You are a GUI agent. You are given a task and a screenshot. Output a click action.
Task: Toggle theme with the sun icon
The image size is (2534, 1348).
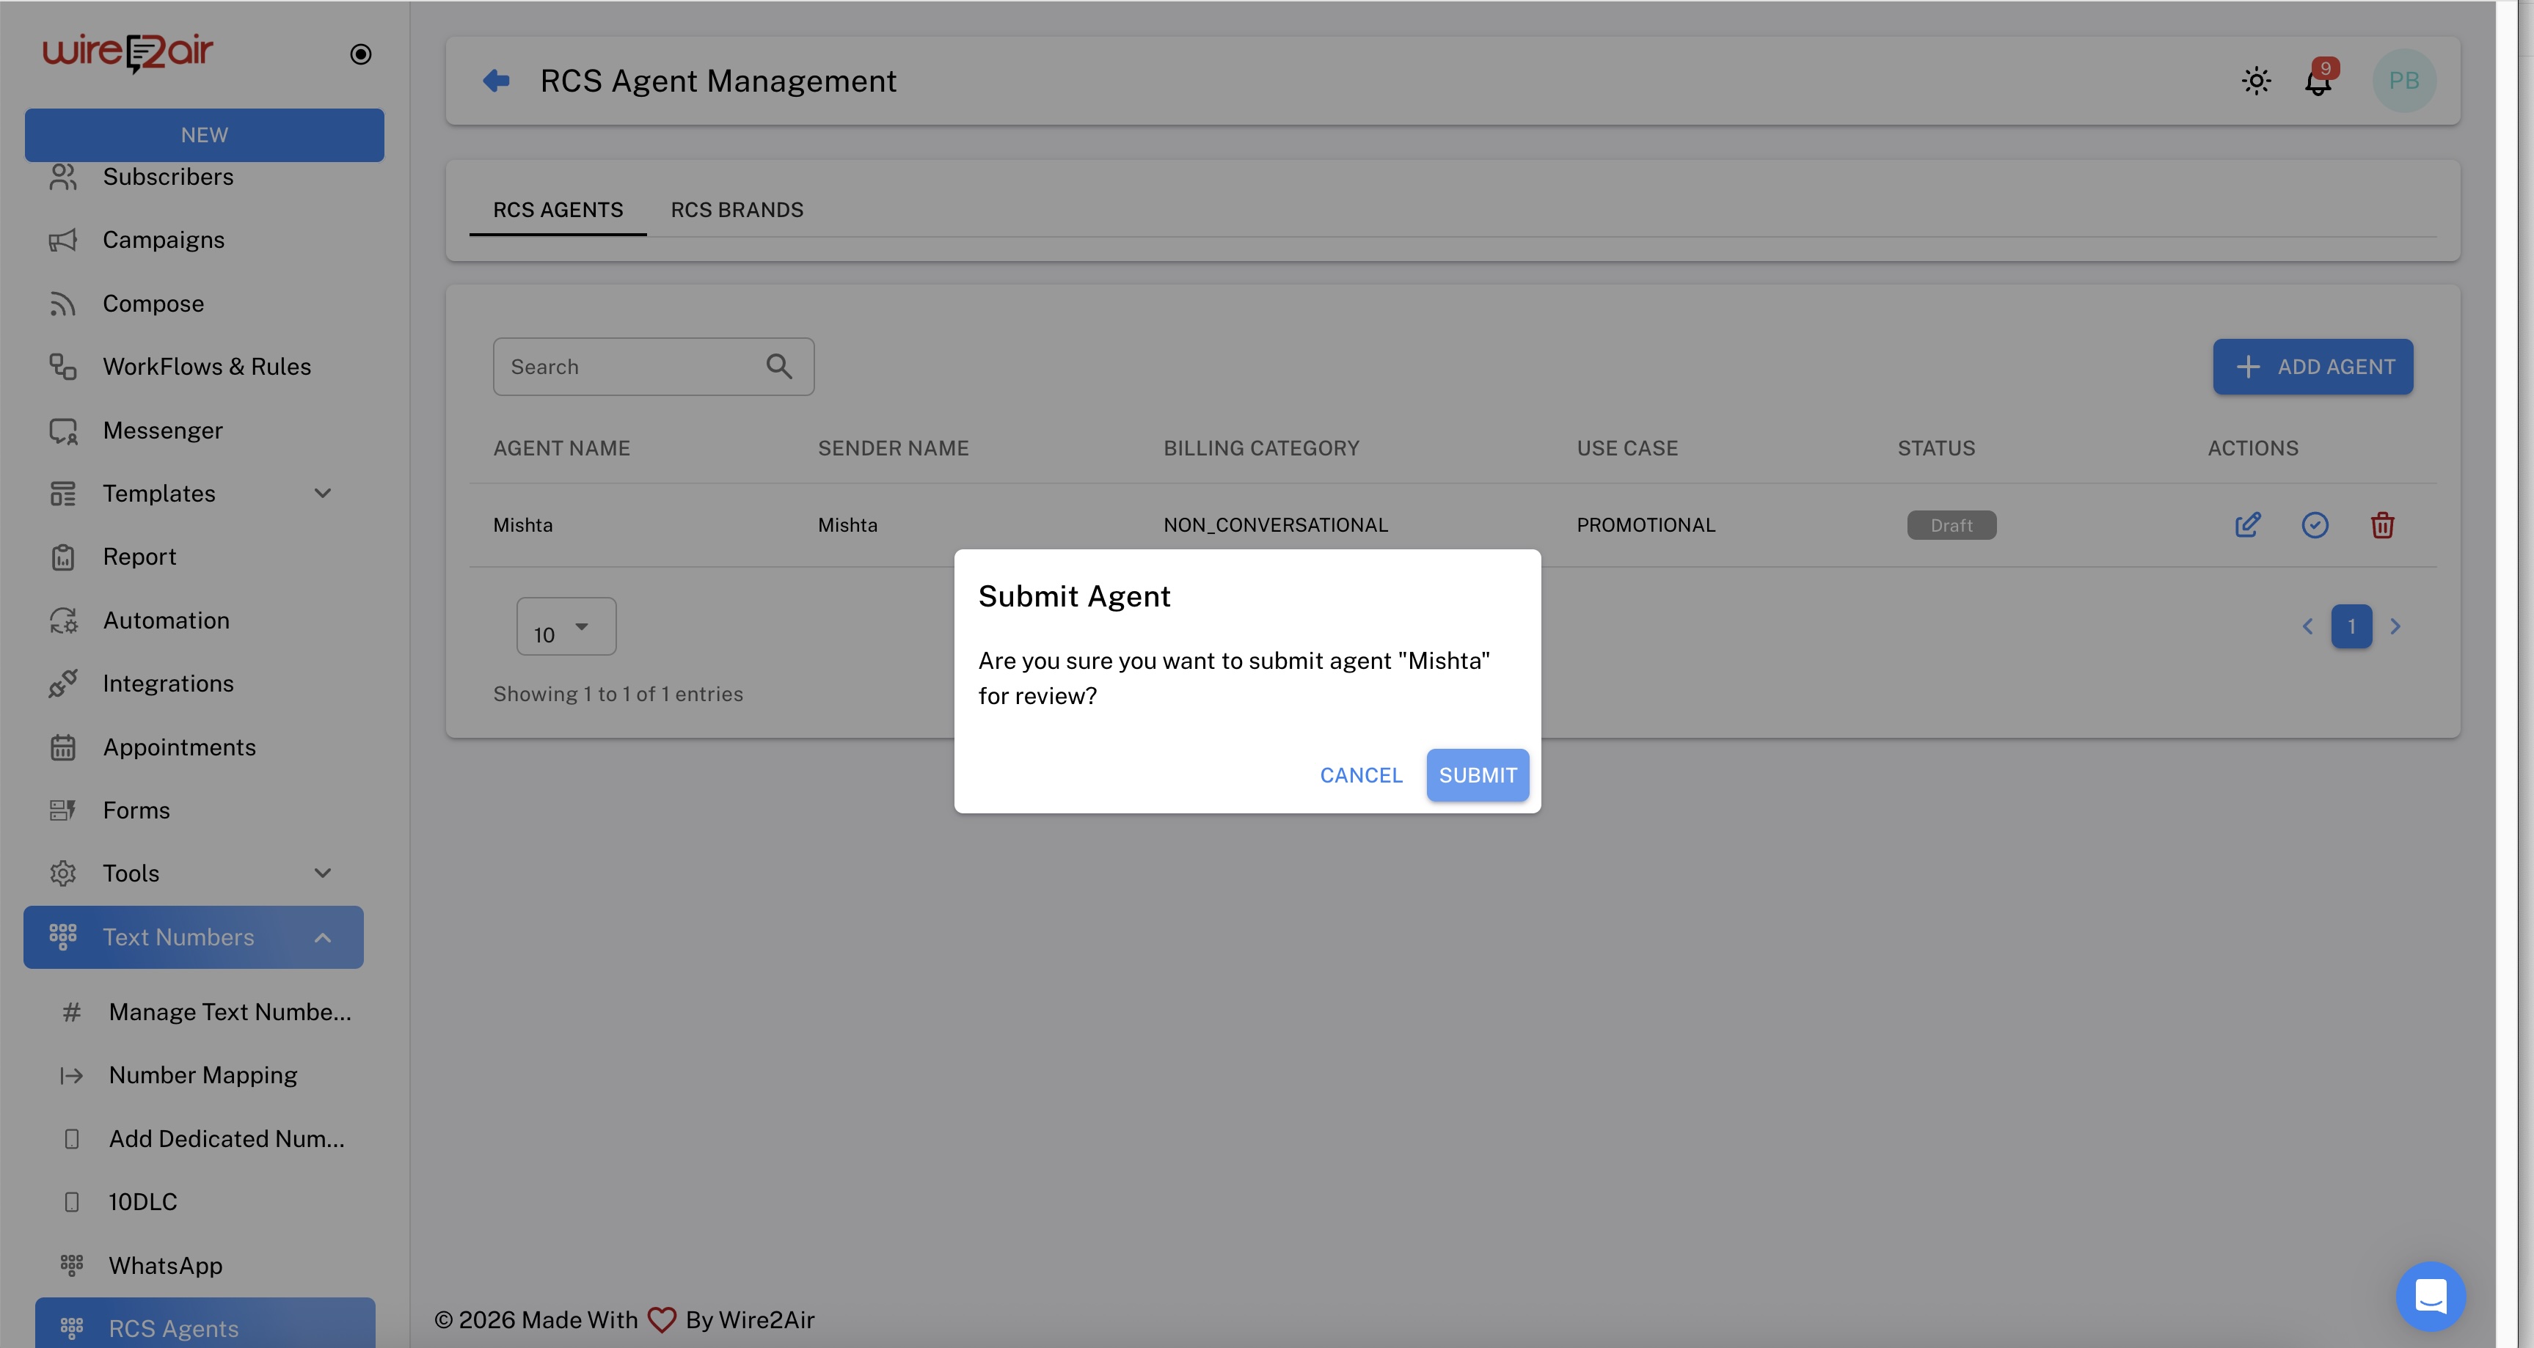pos(2256,81)
